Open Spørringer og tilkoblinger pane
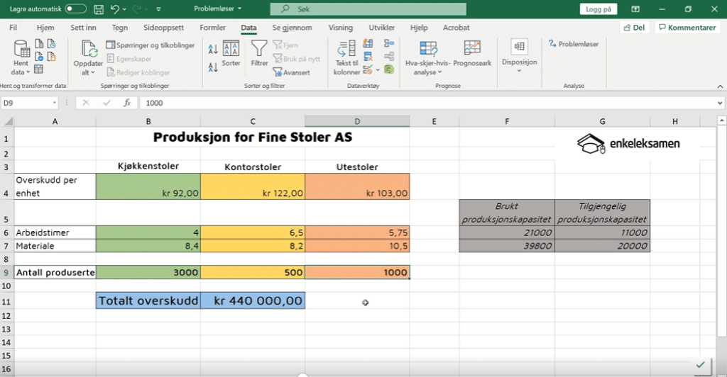Screen dimensions: 727x377 pos(151,45)
